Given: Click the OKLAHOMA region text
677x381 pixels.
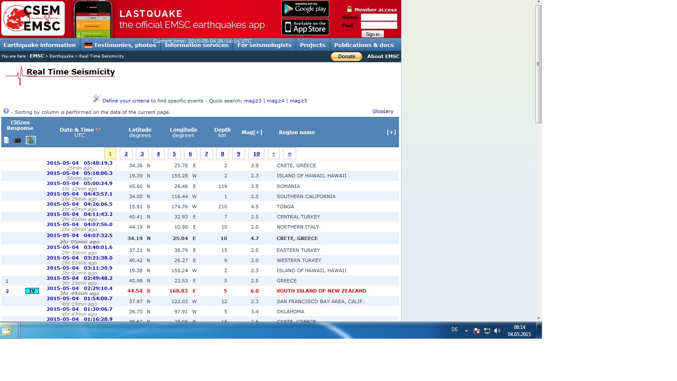Looking at the screenshot, I should coord(290,312).
